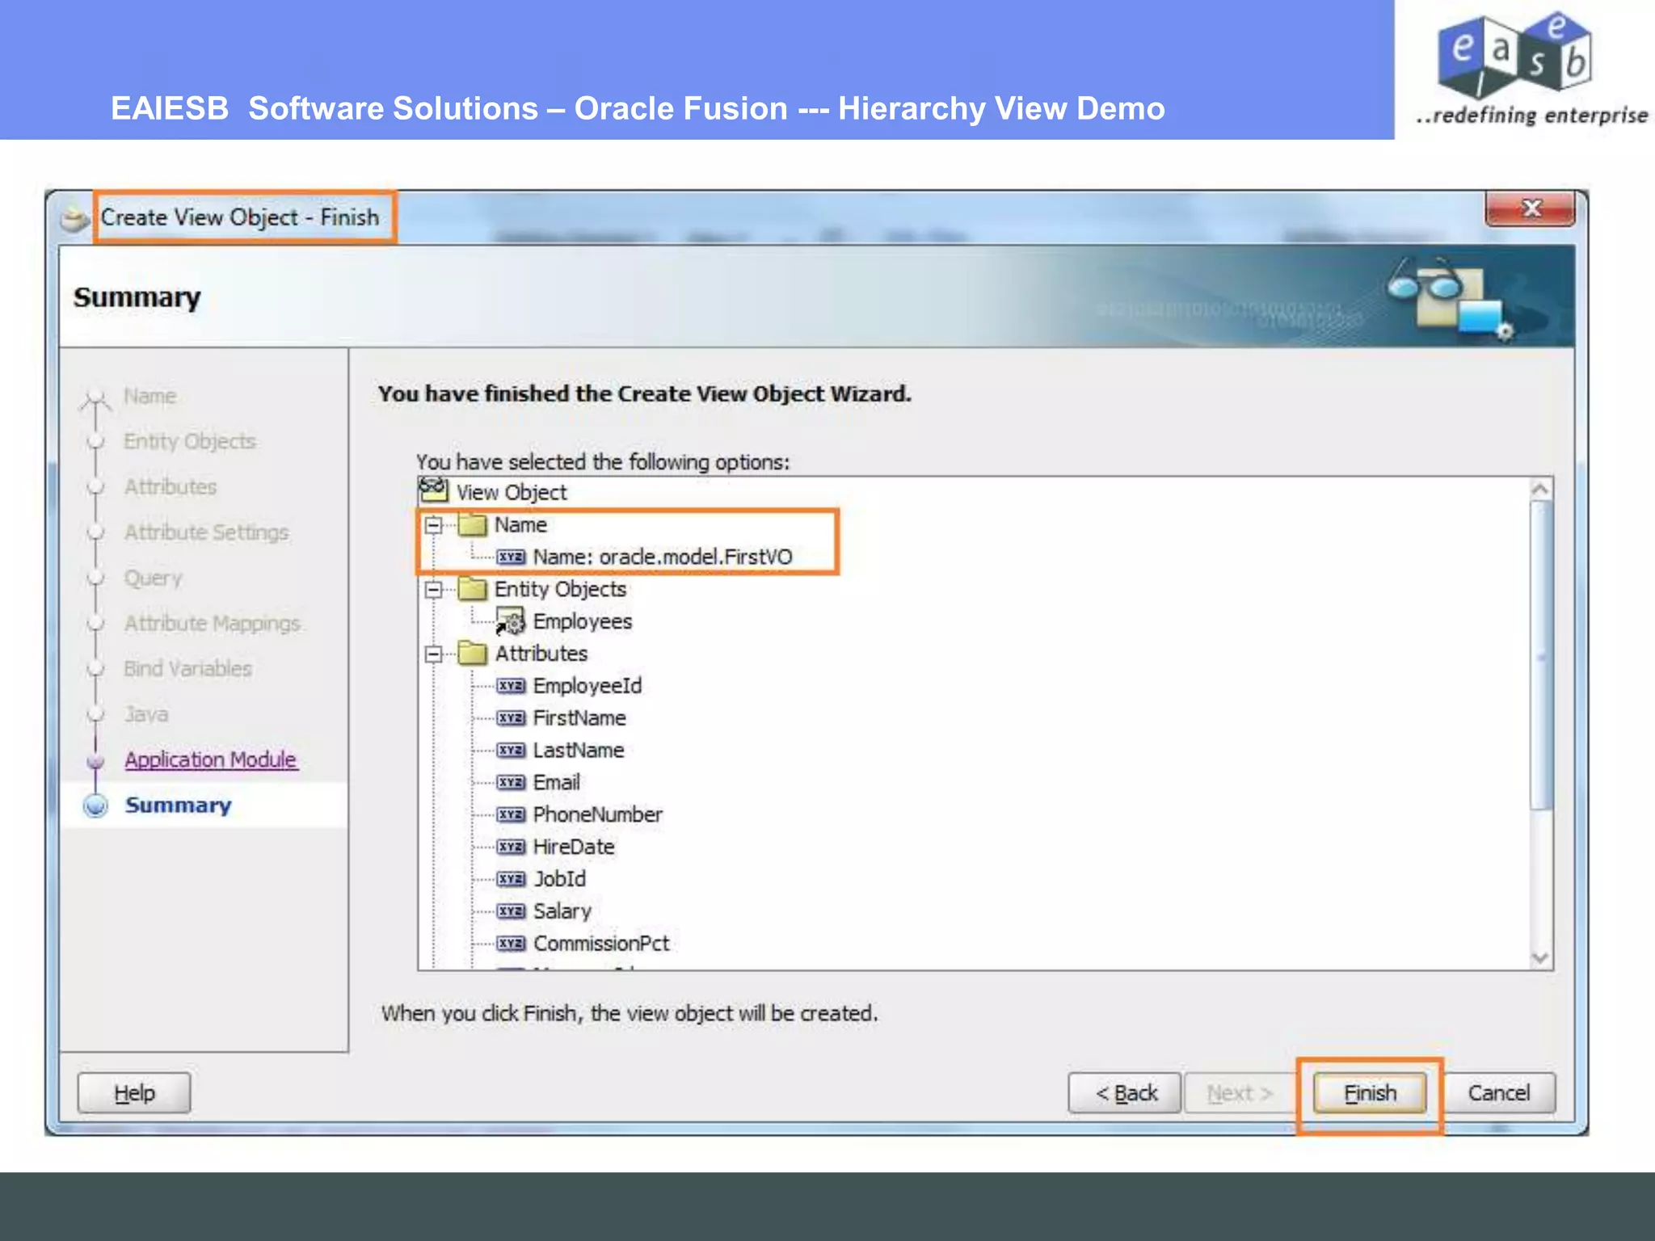1655x1241 pixels.
Task: Click the FirstName attribute icon
Action: (511, 718)
